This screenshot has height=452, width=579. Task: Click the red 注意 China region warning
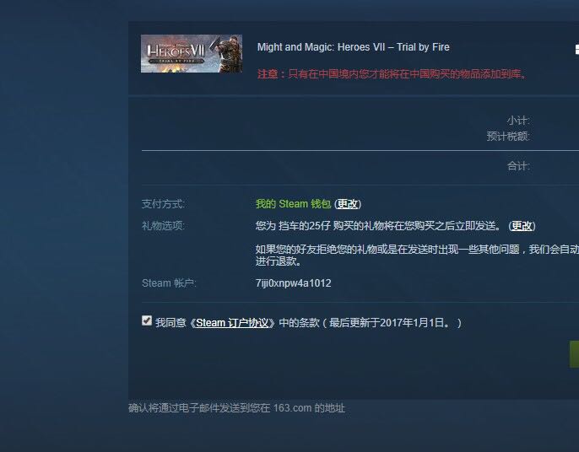click(x=392, y=74)
